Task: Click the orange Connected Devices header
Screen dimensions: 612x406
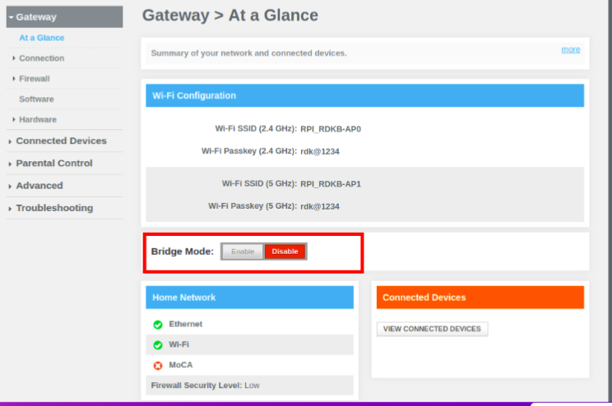Action: (480, 298)
